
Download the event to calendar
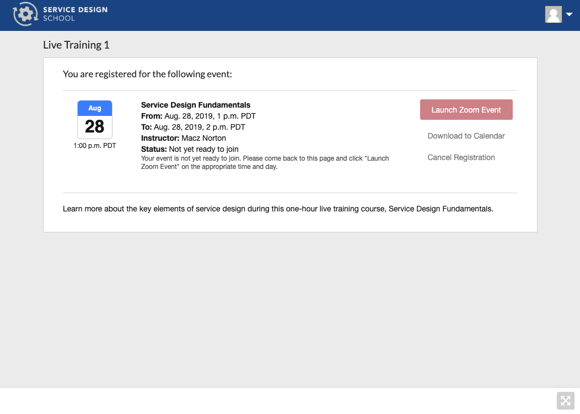tap(466, 136)
